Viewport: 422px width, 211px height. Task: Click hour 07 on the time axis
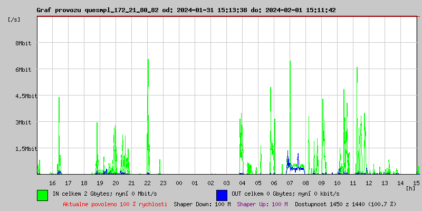(290, 183)
